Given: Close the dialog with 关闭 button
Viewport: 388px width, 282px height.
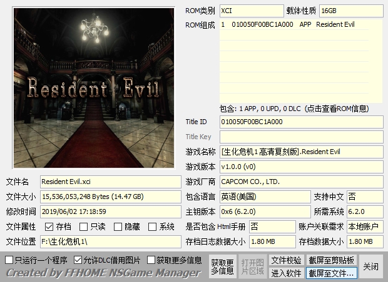Looking at the screenshot, I should coord(371,266).
